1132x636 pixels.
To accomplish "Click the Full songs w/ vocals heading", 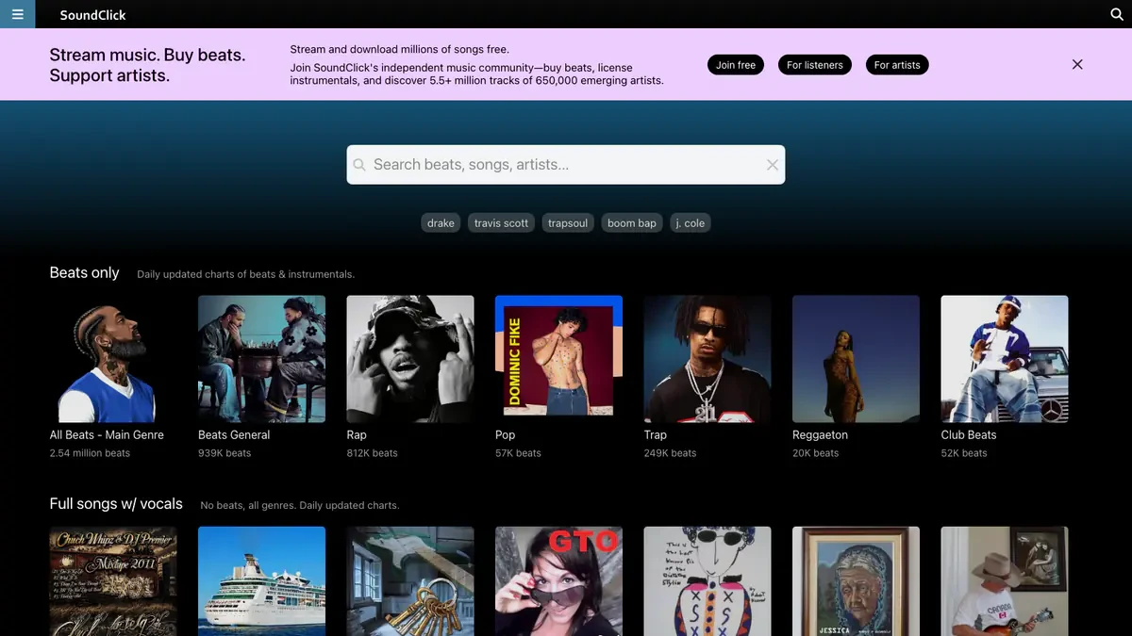I will [116, 504].
